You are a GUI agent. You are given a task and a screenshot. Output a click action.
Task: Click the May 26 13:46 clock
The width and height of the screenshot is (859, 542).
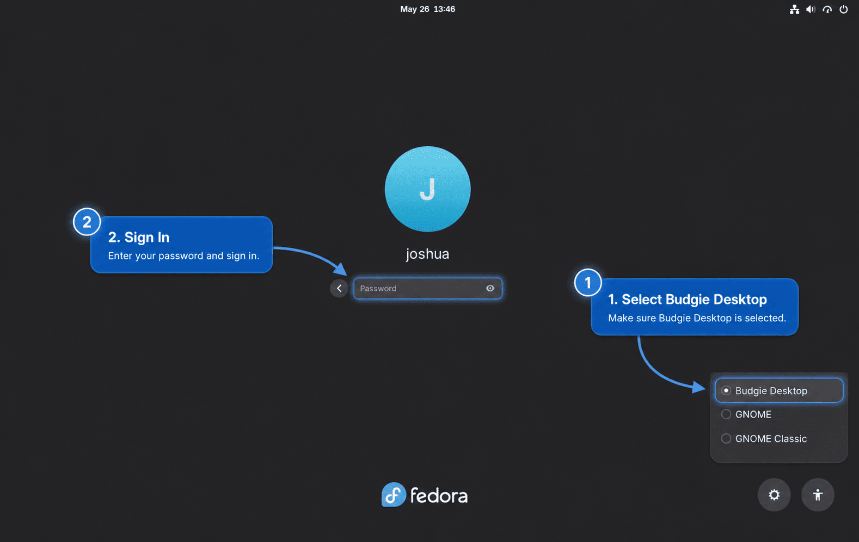click(427, 9)
